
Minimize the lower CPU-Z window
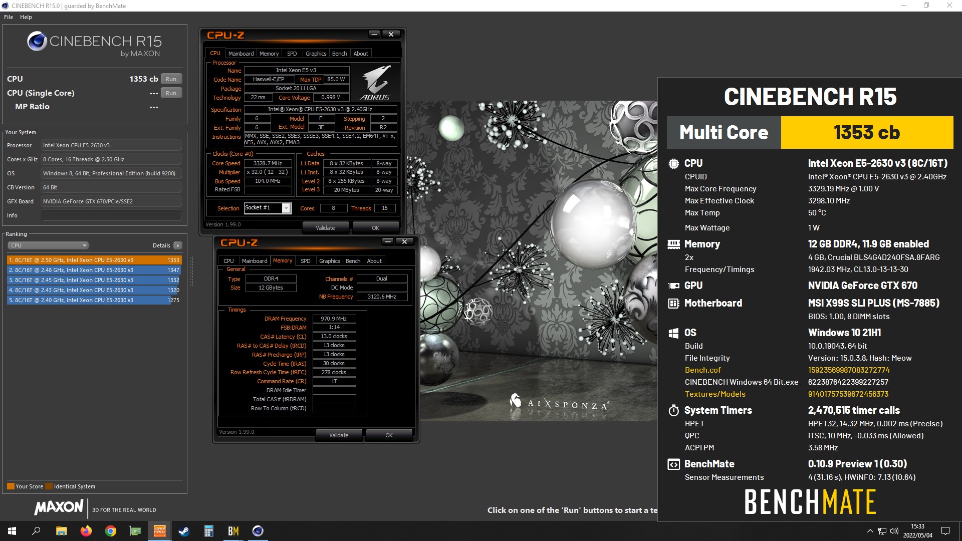coord(388,241)
